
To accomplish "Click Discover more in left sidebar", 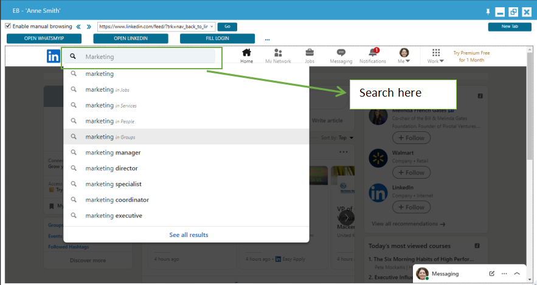I will tap(88, 260).
